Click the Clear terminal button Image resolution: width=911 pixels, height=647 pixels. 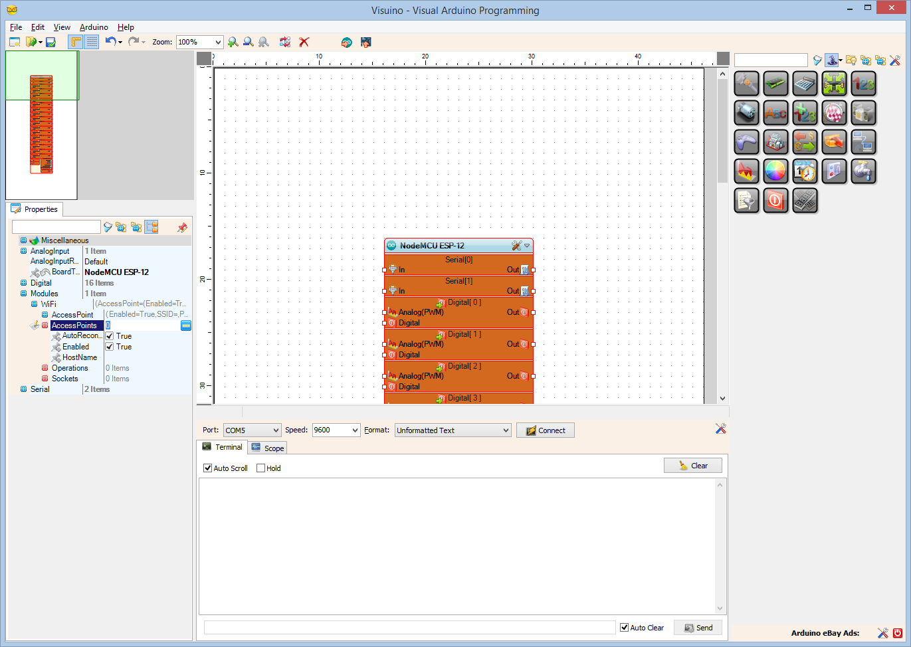(693, 466)
